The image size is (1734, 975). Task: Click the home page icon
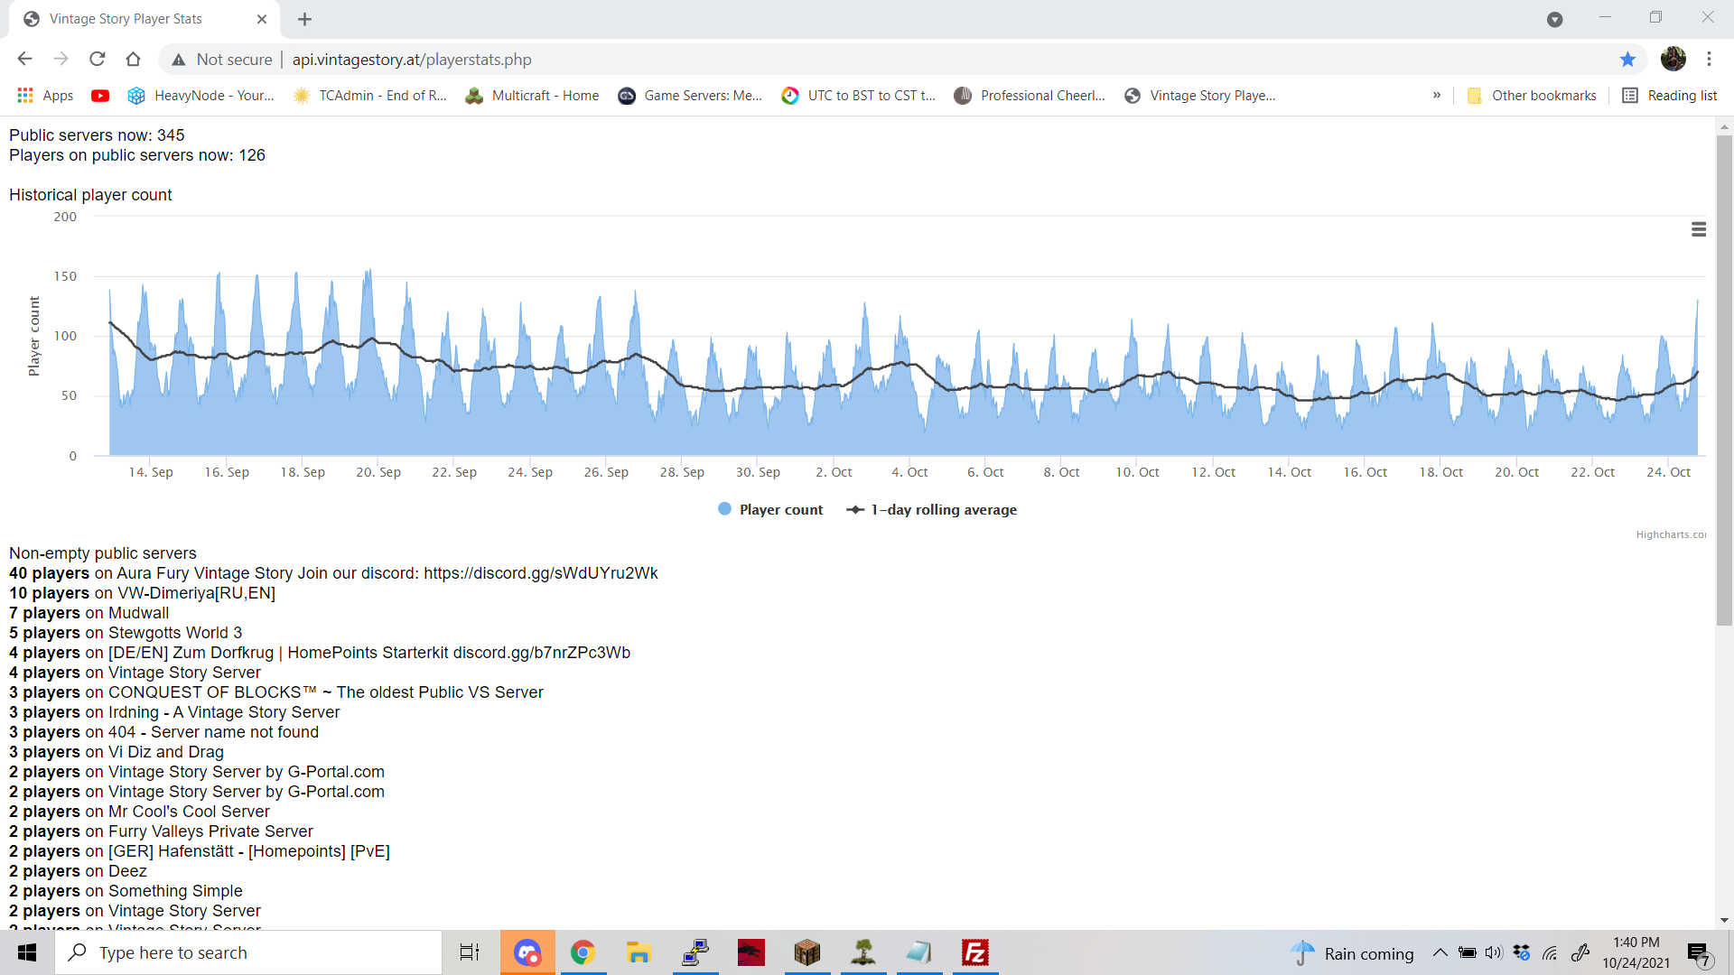pyautogui.click(x=133, y=60)
